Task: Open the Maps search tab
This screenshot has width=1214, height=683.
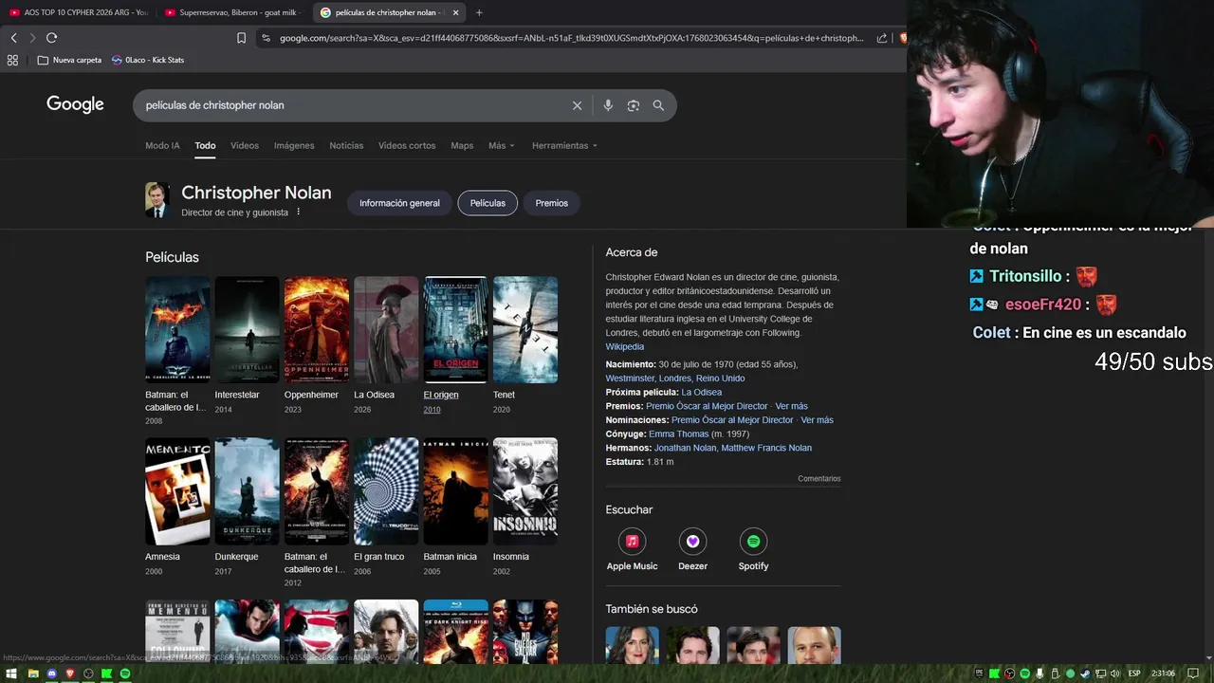Action: (462, 145)
